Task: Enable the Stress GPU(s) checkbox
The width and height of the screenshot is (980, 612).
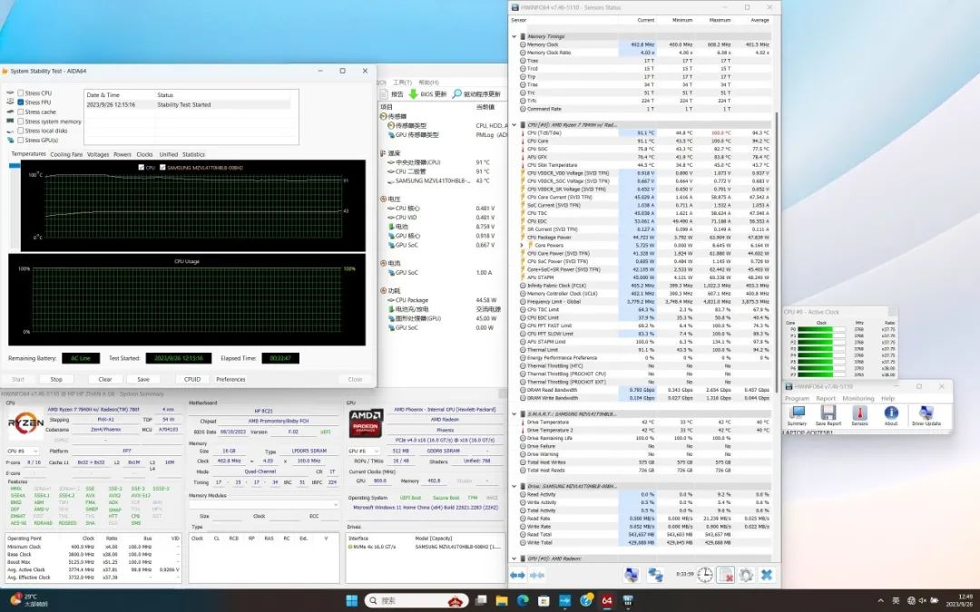Action: pos(21,140)
